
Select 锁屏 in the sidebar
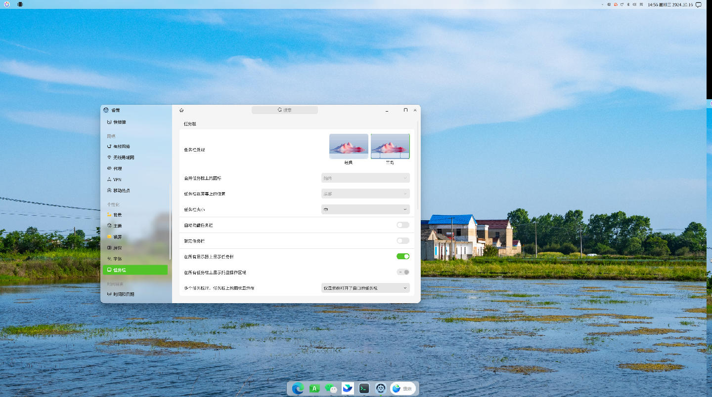point(135,237)
